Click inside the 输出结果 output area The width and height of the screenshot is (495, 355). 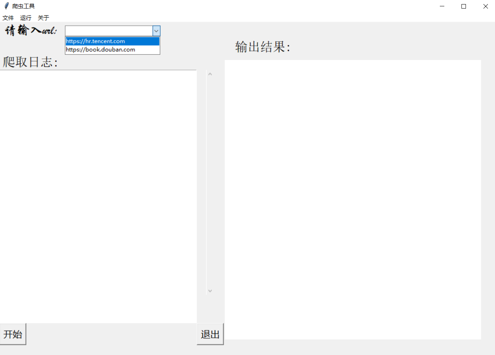353,200
